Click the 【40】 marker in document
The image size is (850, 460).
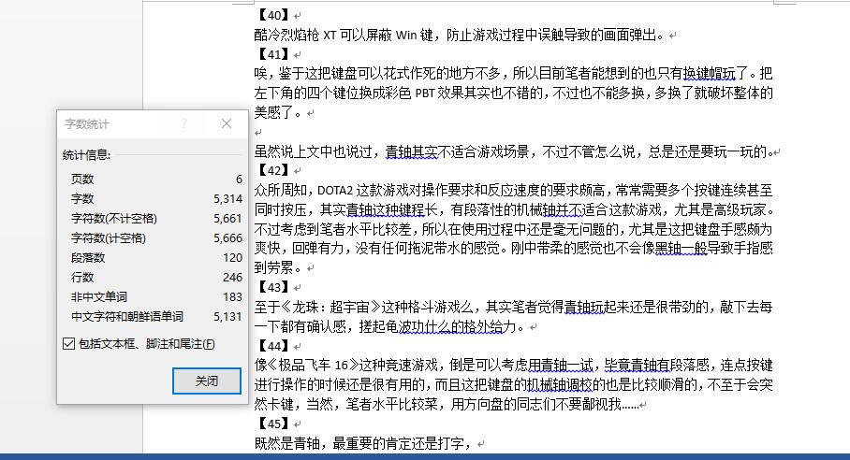[x=273, y=15]
